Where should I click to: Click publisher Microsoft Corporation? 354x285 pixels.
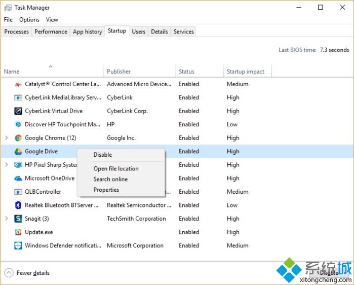pos(135,245)
